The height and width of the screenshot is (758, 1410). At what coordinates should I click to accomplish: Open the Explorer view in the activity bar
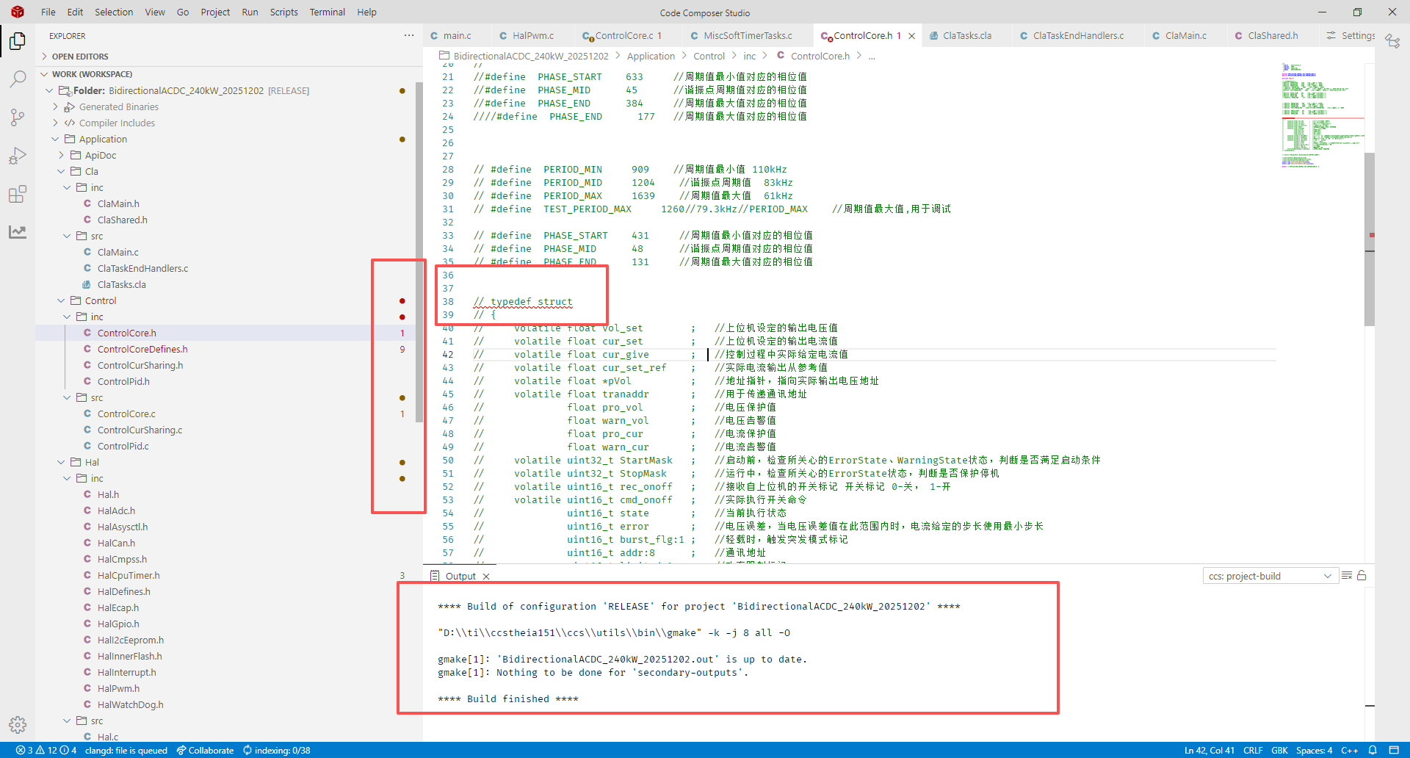click(18, 41)
